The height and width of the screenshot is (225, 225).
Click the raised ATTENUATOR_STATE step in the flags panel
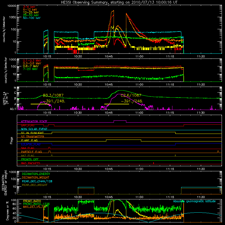click(x=120, y=121)
